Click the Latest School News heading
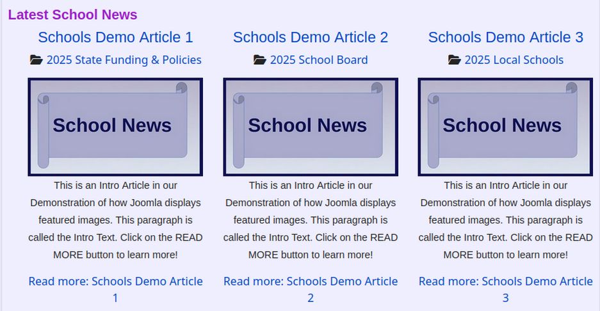Screen dimensions: 600x311 coord(72,15)
